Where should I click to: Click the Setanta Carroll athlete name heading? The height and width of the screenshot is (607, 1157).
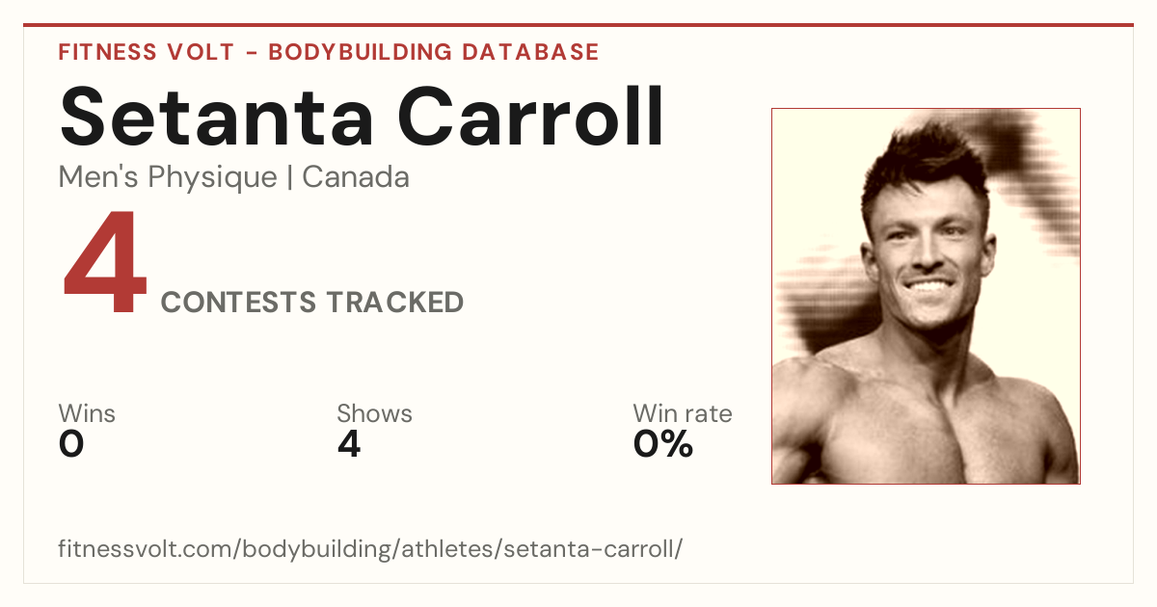[x=362, y=118]
